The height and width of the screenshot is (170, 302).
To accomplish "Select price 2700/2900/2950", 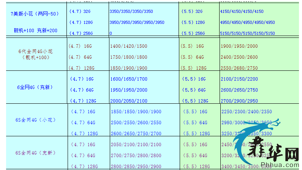I will [x=239, y=101].
